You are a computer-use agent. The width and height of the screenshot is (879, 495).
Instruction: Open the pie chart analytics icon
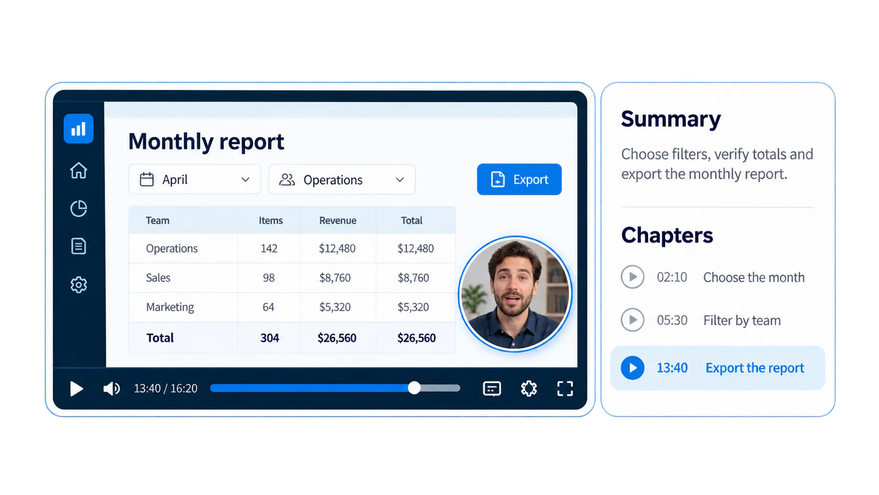pyautogui.click(x=78, y=208)
